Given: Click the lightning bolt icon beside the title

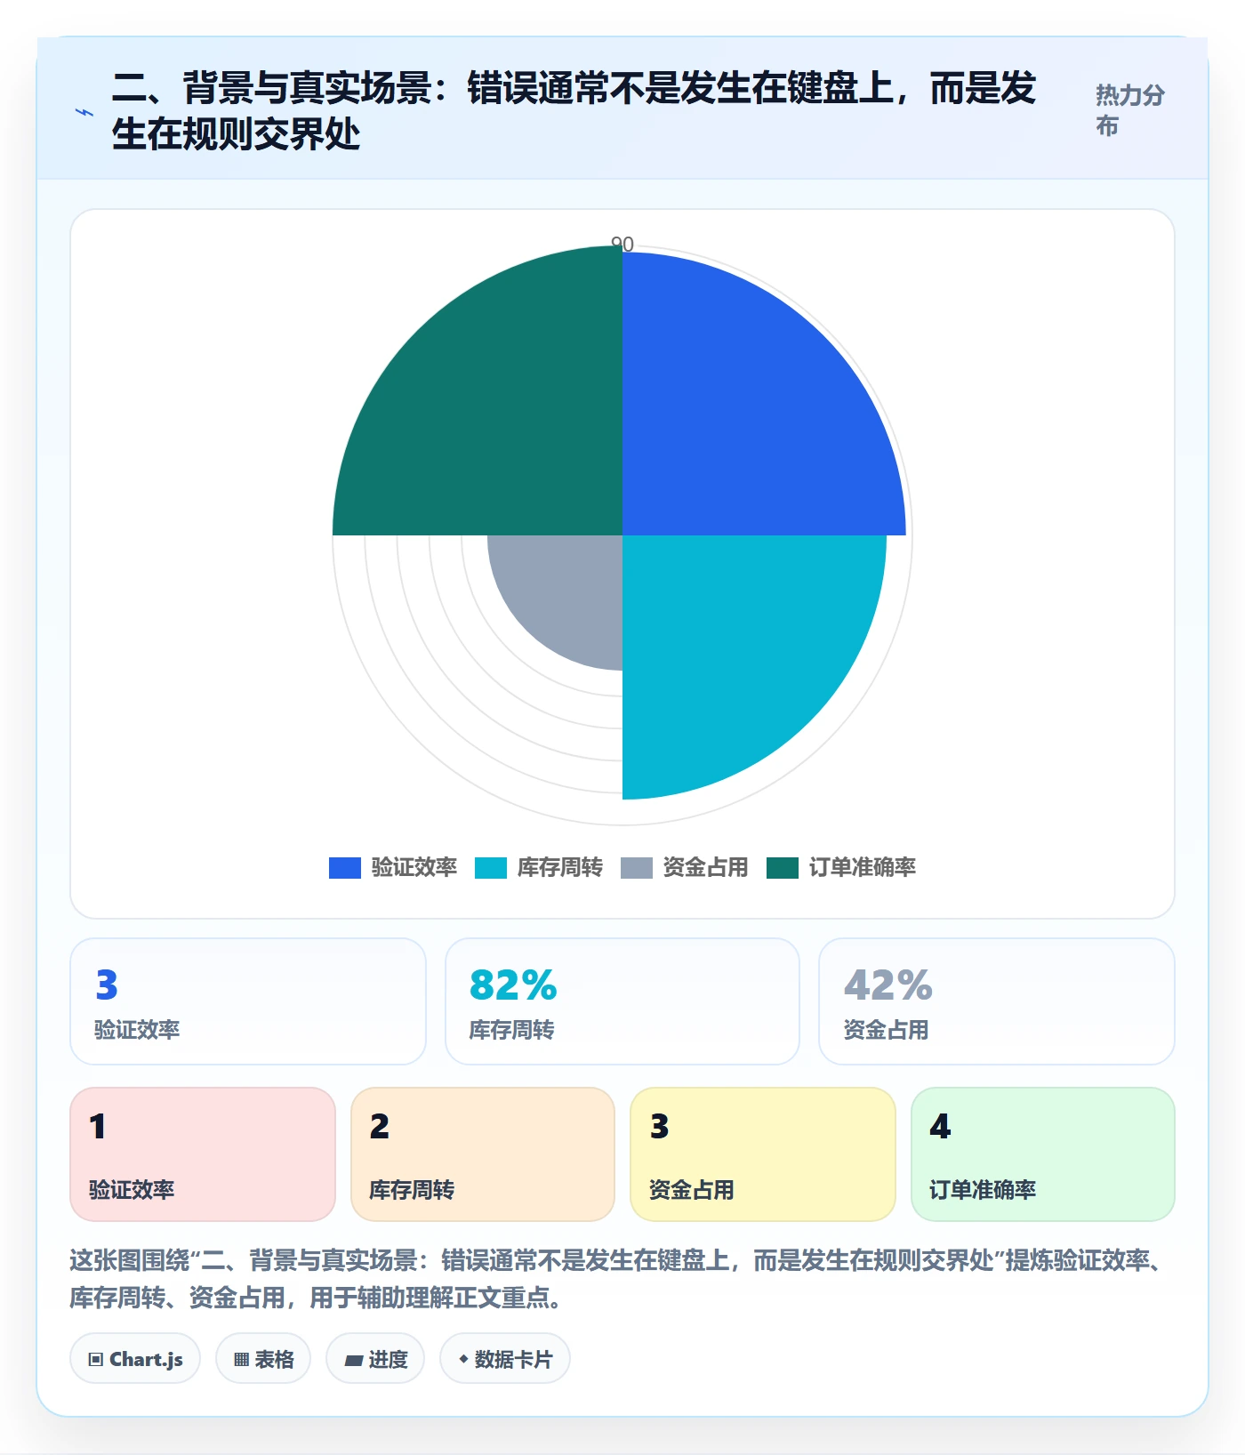Looking at the screenshot, I should [x=84, y=112].
